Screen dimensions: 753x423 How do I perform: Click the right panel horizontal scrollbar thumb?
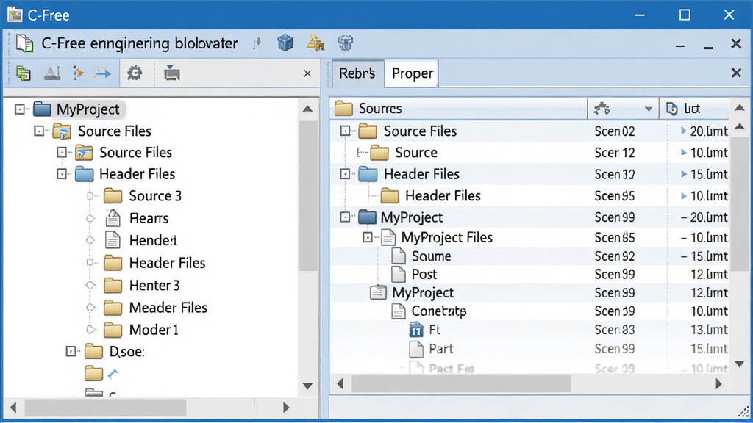461,383
